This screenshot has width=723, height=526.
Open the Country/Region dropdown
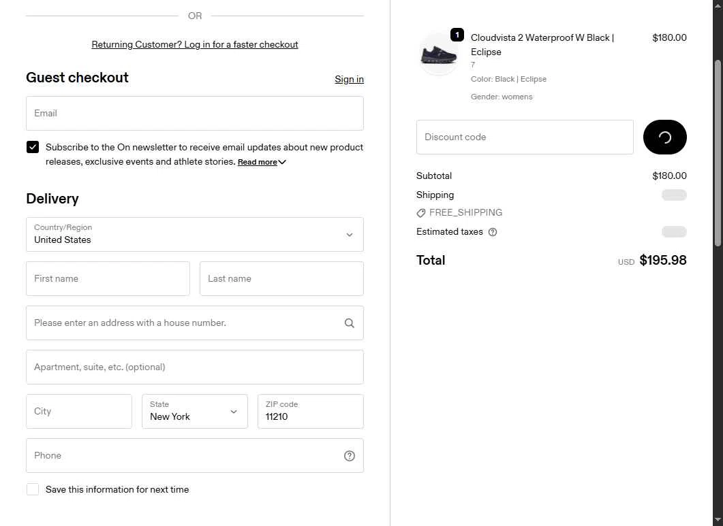point(195,235)
